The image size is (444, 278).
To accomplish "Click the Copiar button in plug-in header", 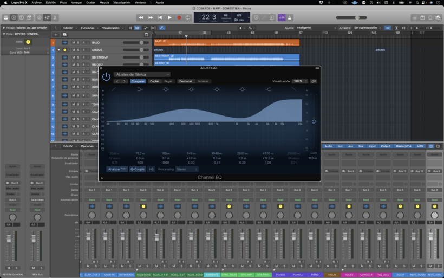I will [154, 81].
